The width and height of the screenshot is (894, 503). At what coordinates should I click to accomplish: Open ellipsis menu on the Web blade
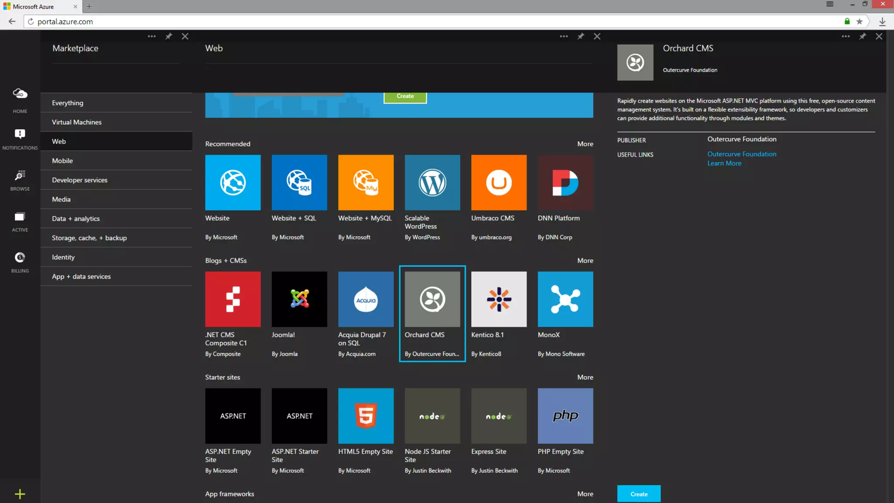(x=564, y=36)
